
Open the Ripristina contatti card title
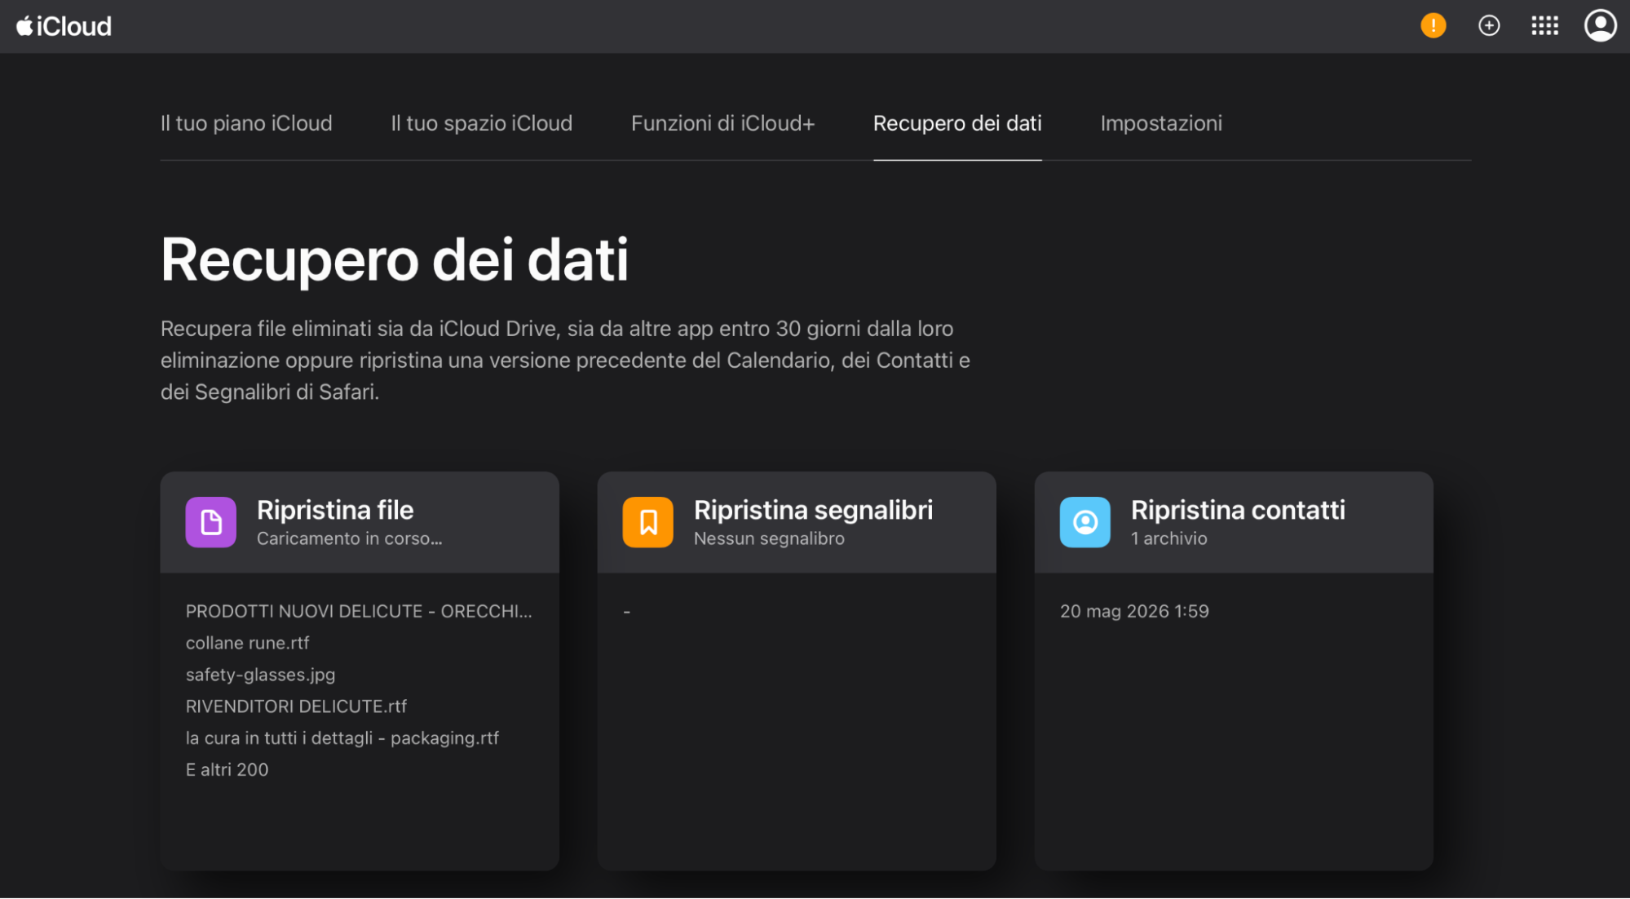click(1238, 510)
